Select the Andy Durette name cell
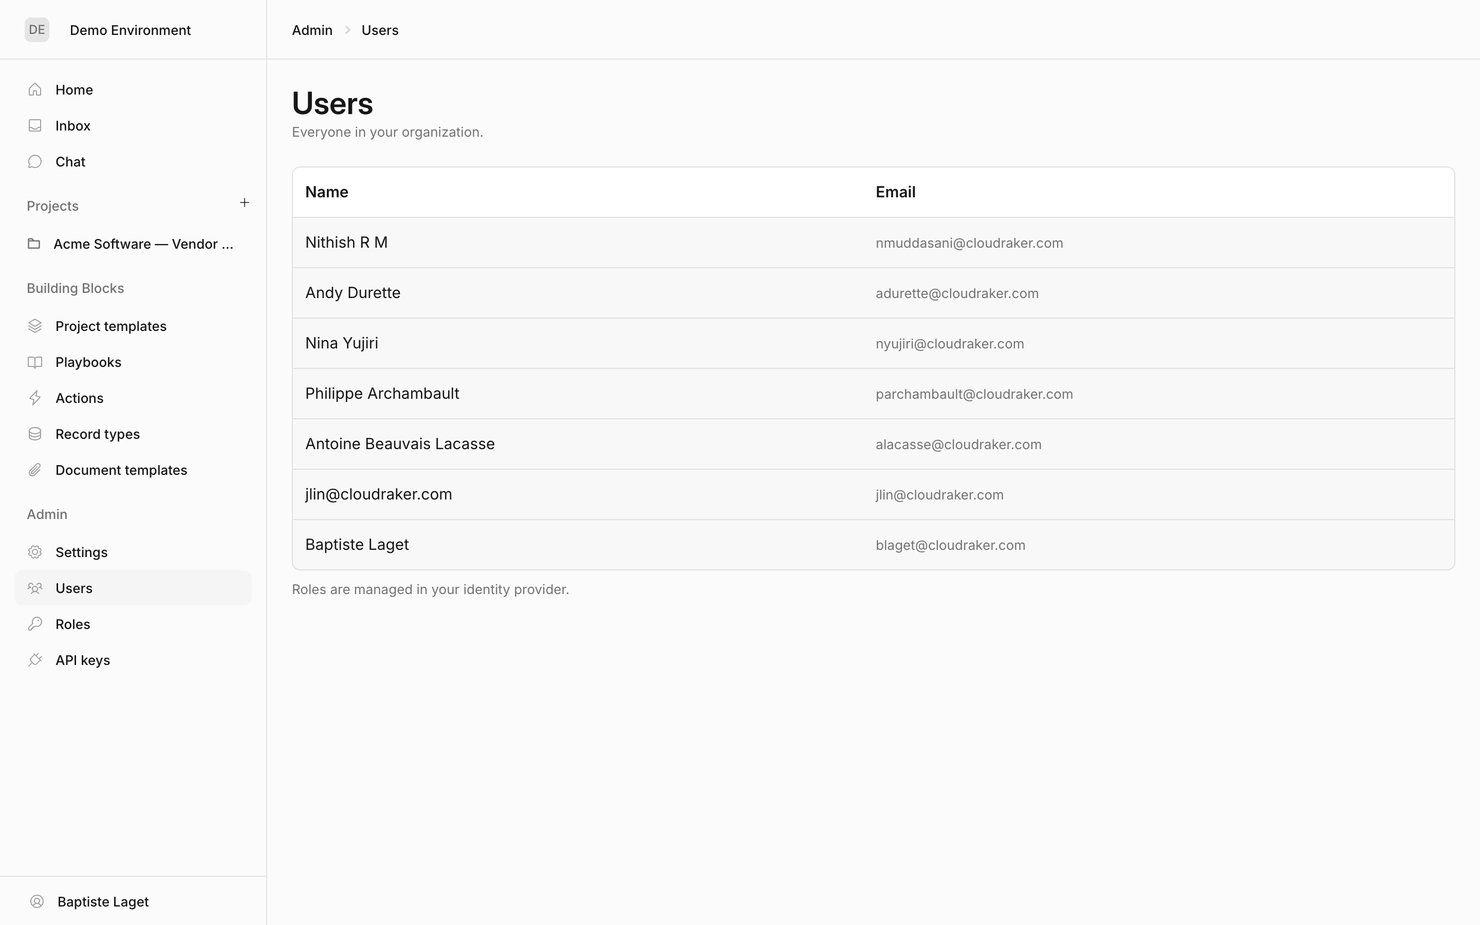1480x925 pixels. 353,292
